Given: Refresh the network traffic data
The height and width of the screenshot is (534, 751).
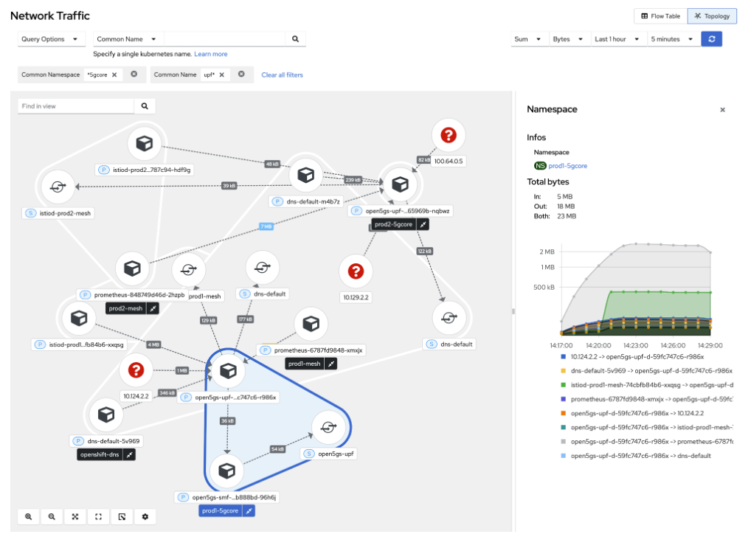Looking at the screenshot, I should click(x=711, y=39).
